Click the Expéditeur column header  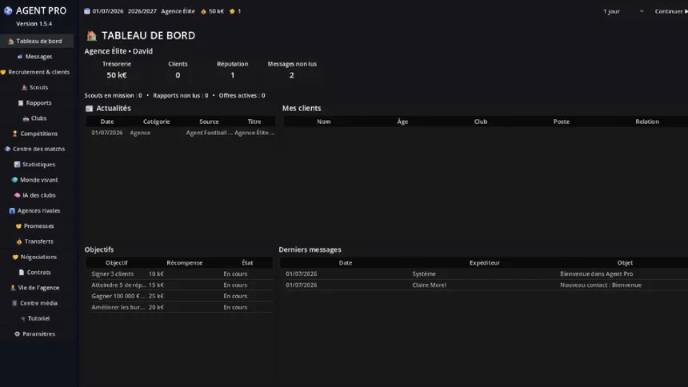coord(485,263)
